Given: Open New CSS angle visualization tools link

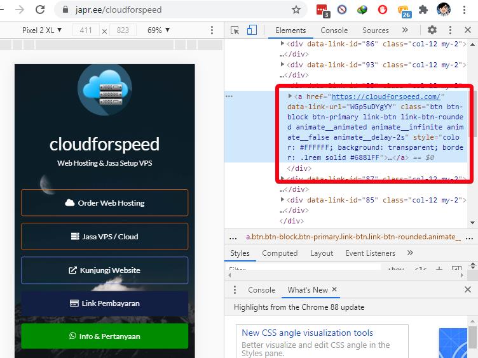Looking at the screenshot, I should tap(307, 333).
